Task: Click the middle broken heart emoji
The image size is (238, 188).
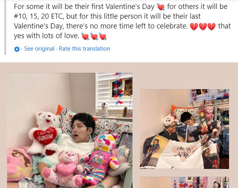Action: pyautogui.click(x=203, y=26)
